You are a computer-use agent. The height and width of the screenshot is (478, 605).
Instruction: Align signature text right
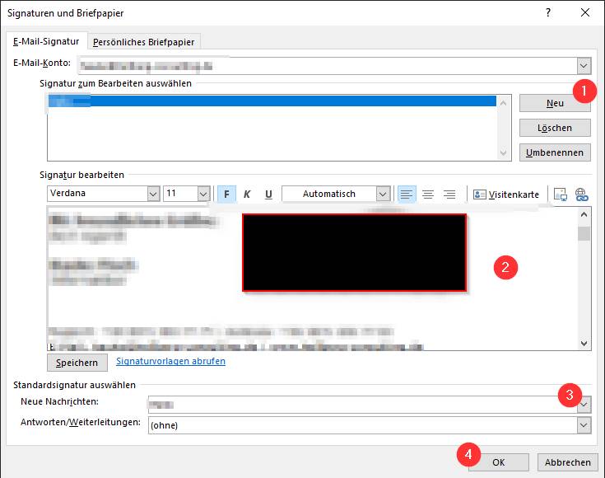(449, 194)
